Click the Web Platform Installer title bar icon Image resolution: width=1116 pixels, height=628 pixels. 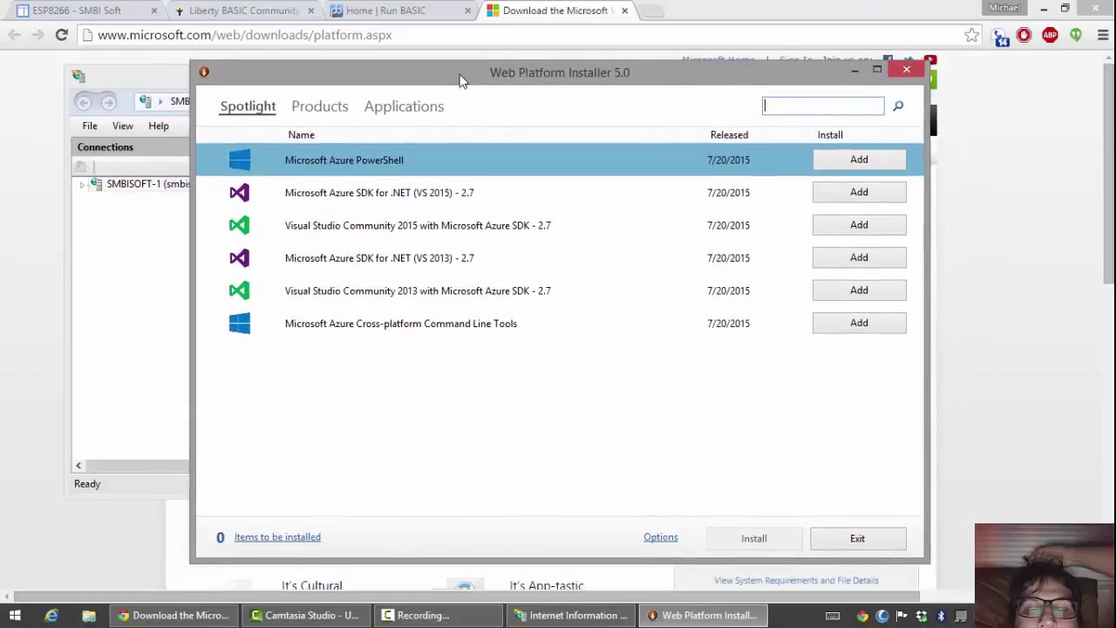click(x=204, y=72)
